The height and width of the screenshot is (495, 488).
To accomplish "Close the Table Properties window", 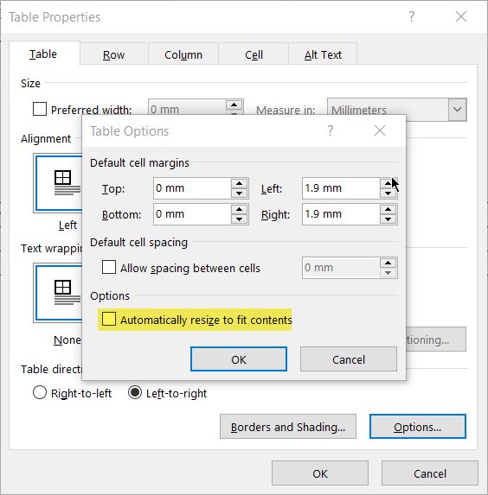I will coord(461,16).
